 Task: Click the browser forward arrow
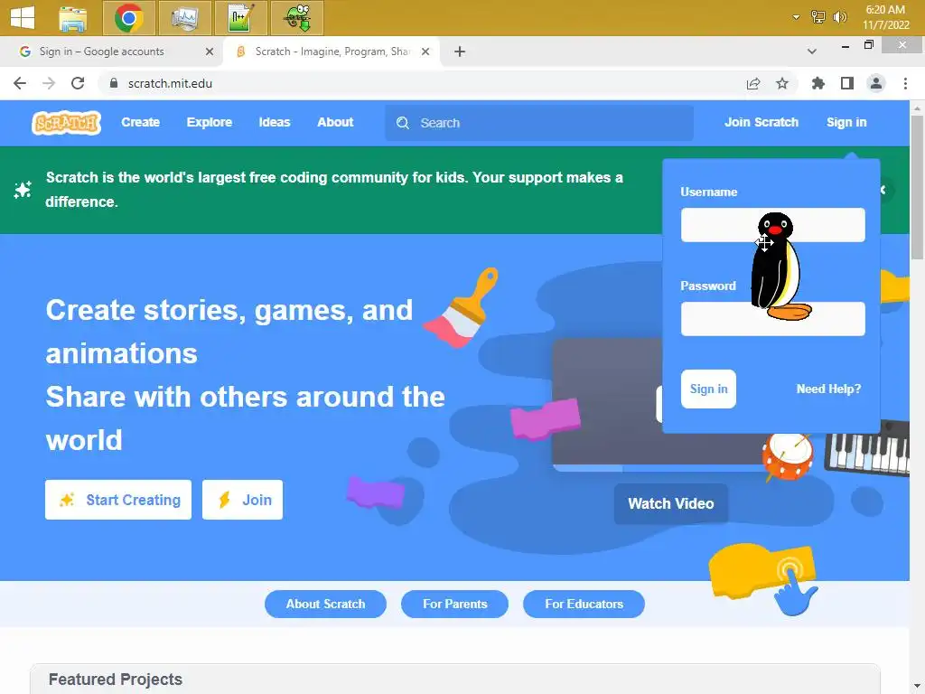(49, 83)
